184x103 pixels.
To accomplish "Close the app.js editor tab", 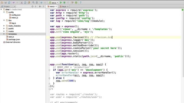I will coord(56,6).
